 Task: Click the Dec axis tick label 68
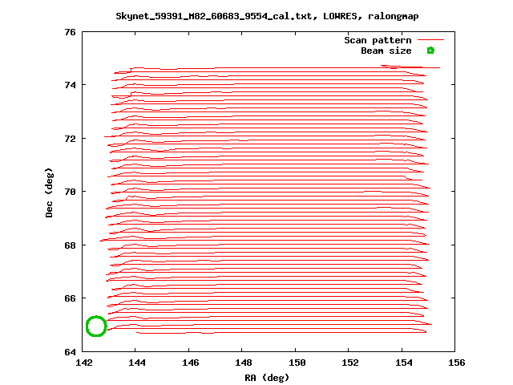[70, 245]
